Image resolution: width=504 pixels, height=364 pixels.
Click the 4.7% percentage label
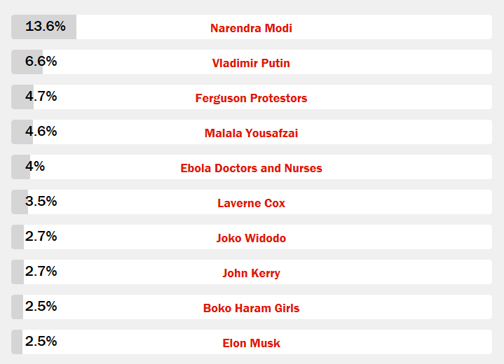pos(41,97)
